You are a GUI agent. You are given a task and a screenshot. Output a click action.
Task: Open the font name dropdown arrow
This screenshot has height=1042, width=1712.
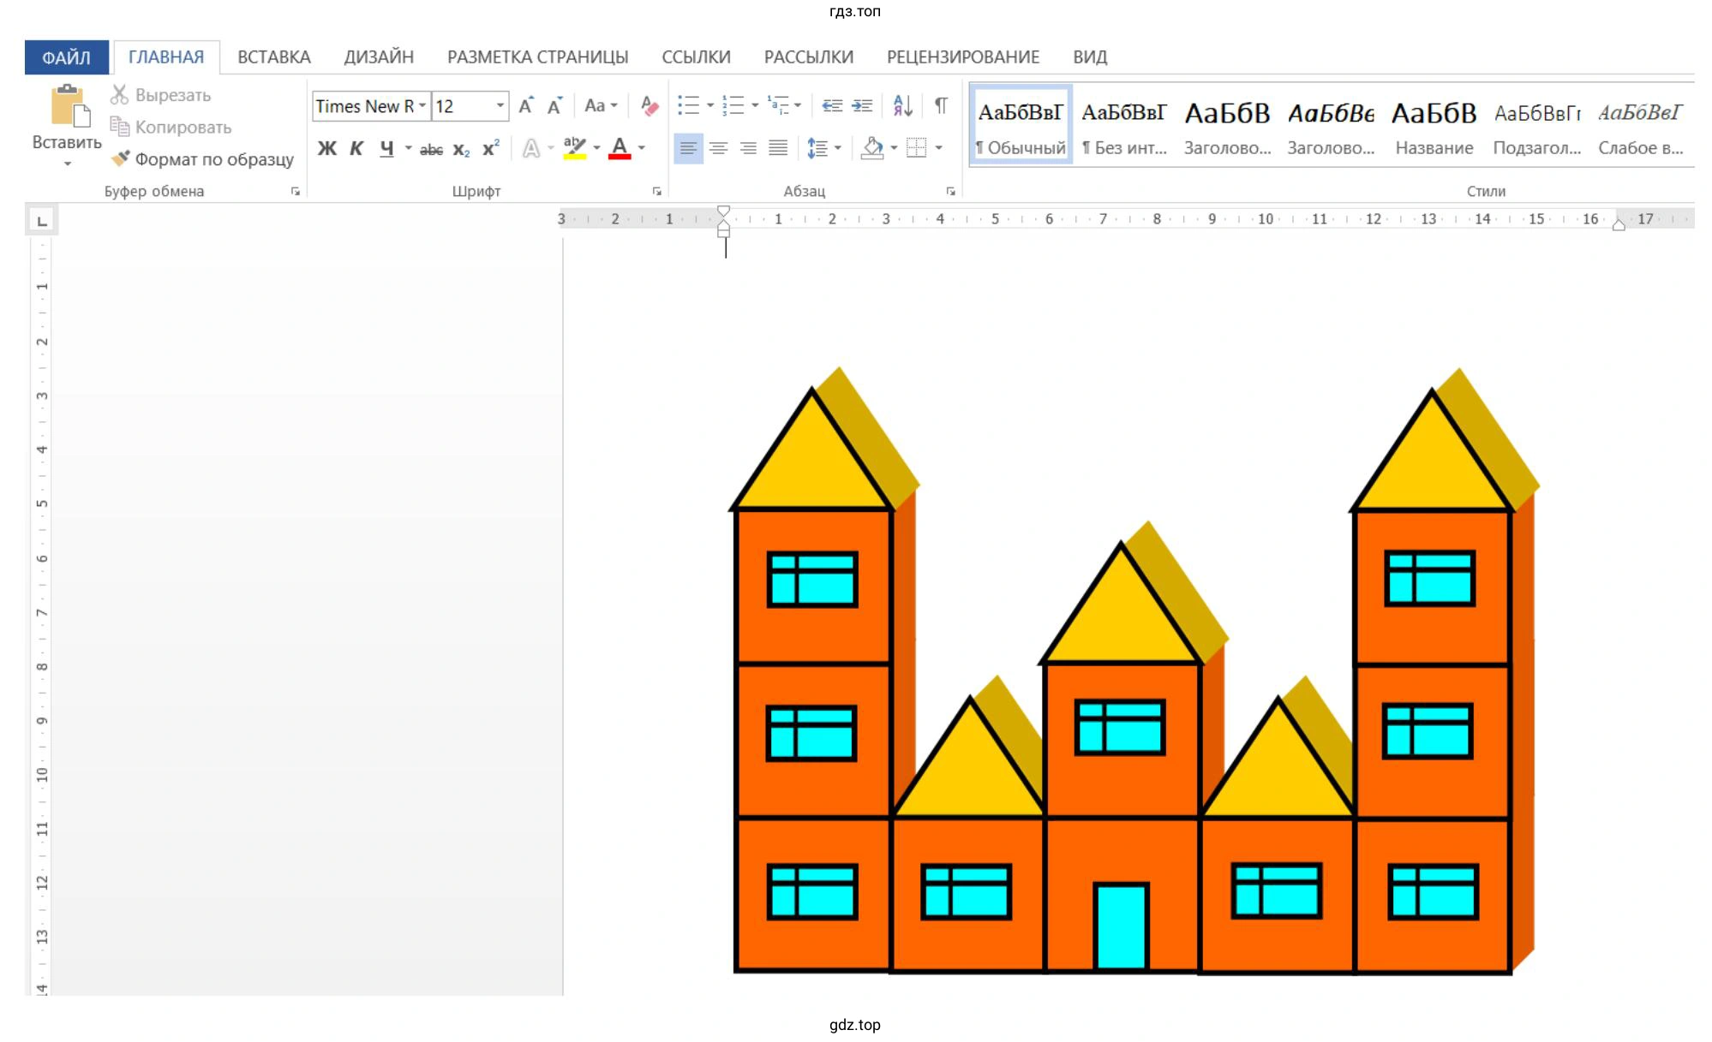point(422,105)
